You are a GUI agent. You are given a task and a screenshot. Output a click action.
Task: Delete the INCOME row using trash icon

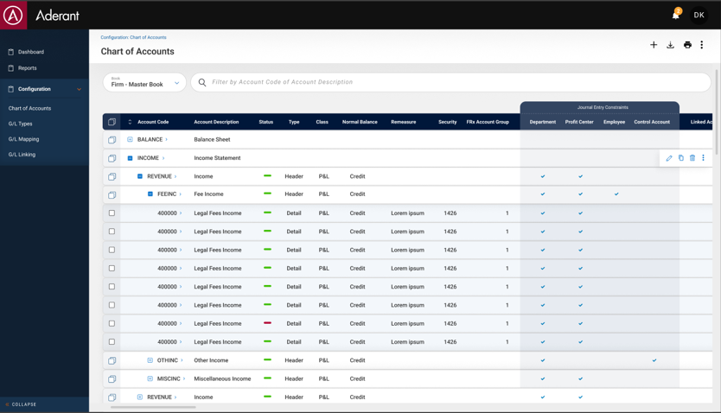[692, 157]
